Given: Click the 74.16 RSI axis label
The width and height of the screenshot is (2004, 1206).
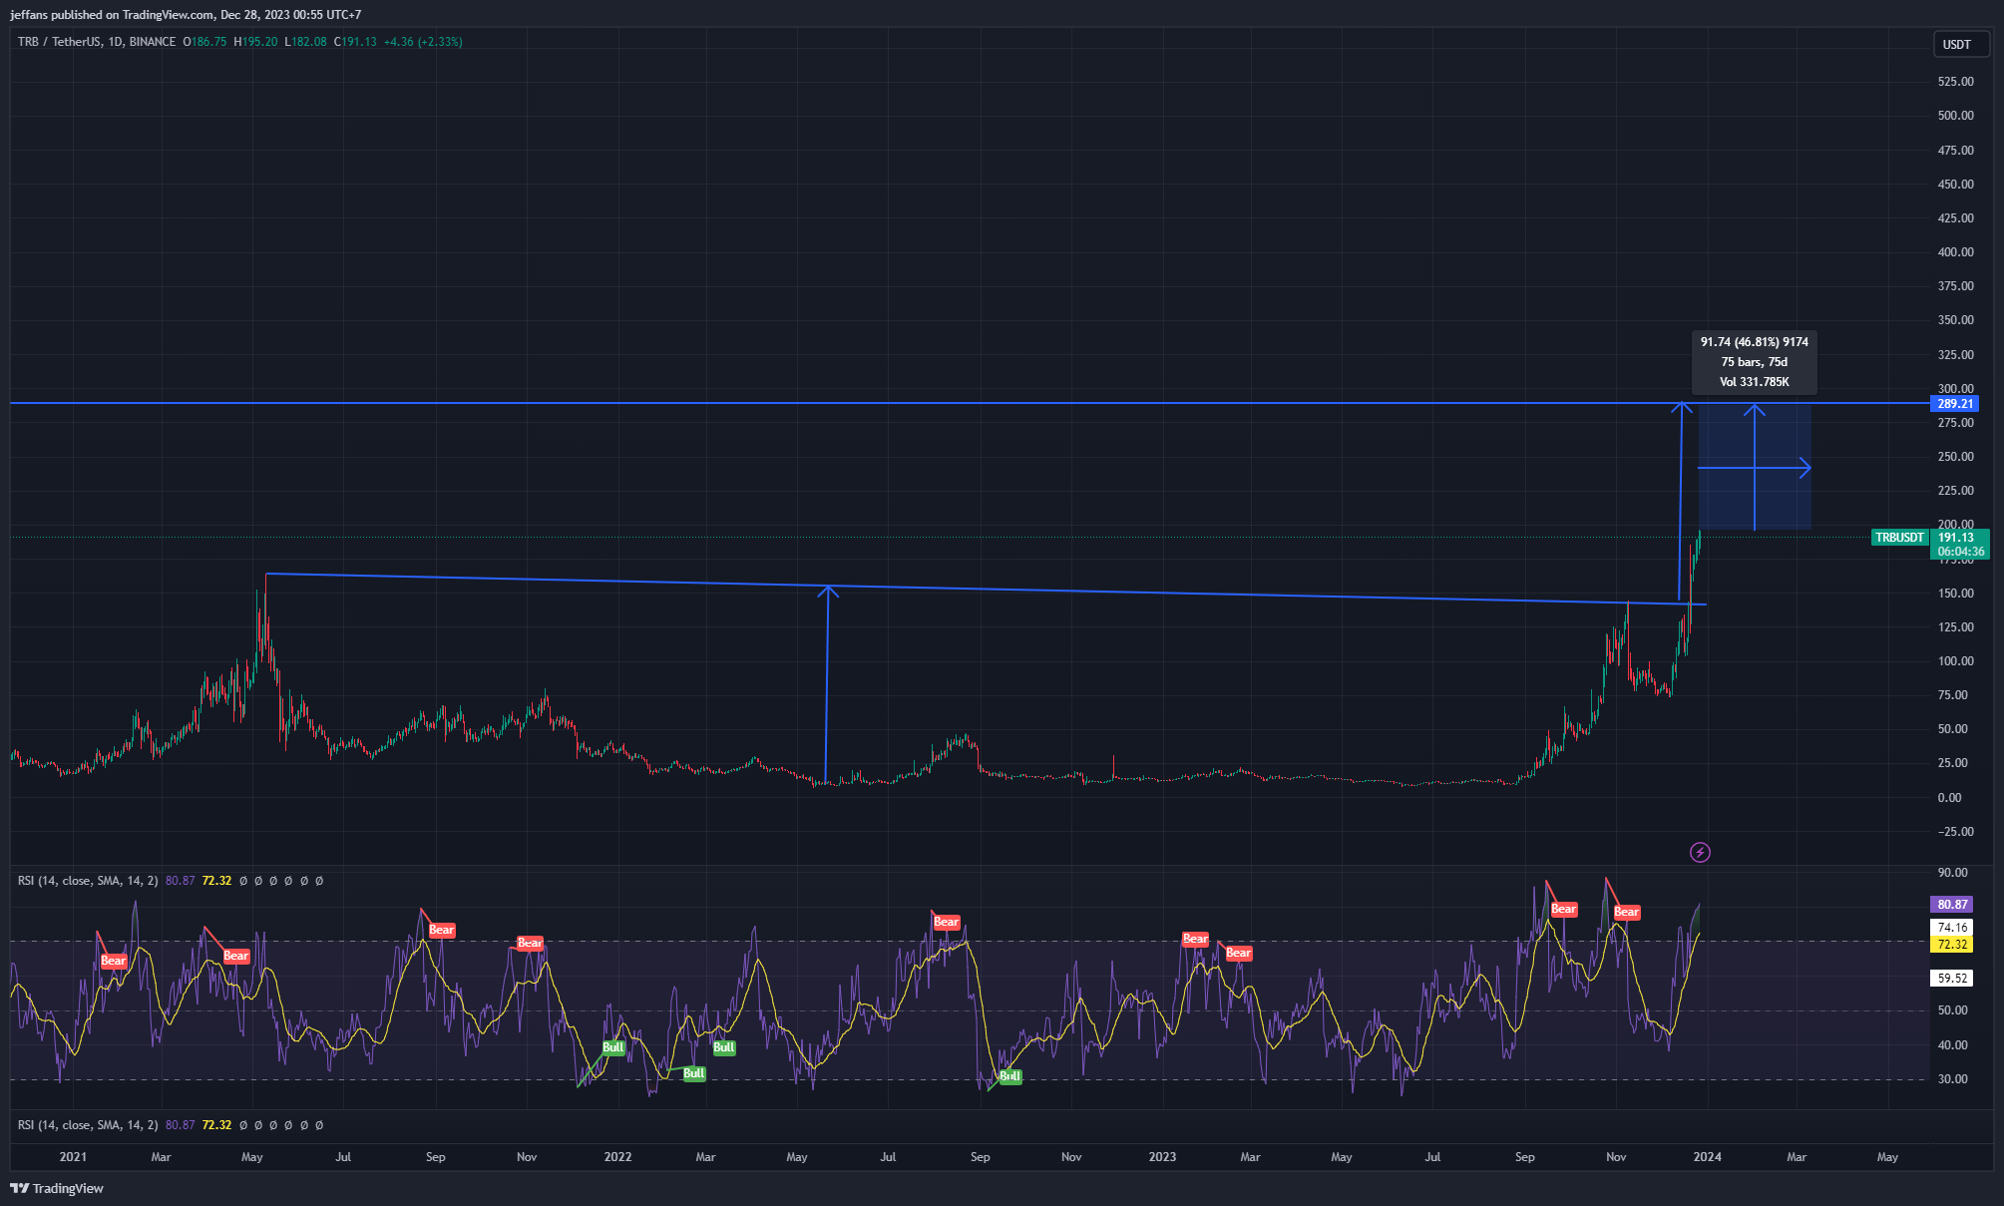Looking at the screenshot, I should (x=1952, y=928).
